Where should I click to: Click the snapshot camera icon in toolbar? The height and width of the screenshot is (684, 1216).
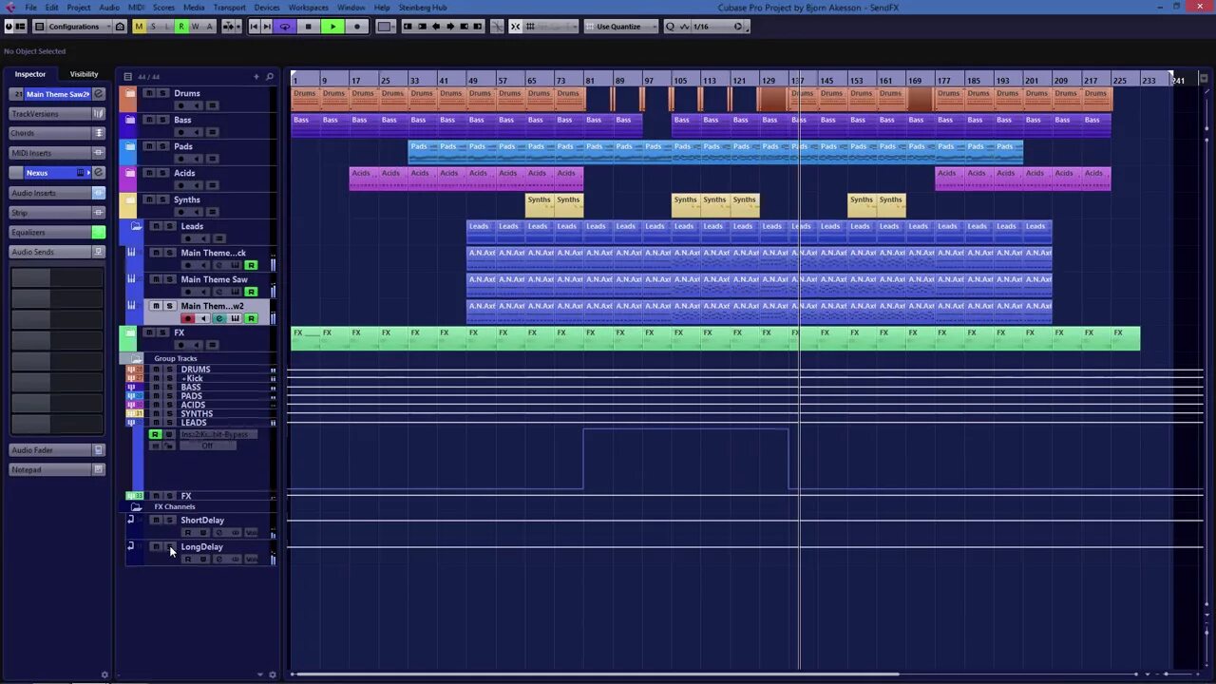click(121, 27)
